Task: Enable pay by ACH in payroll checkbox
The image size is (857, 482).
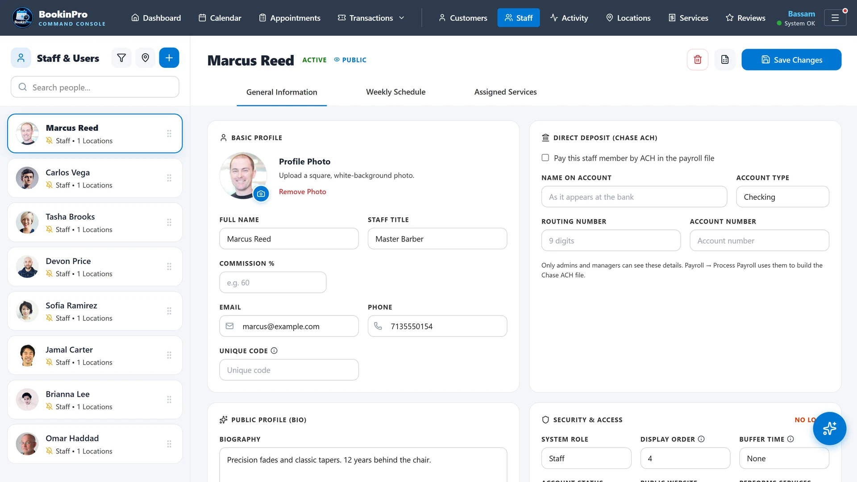Action: coord(545,158)
